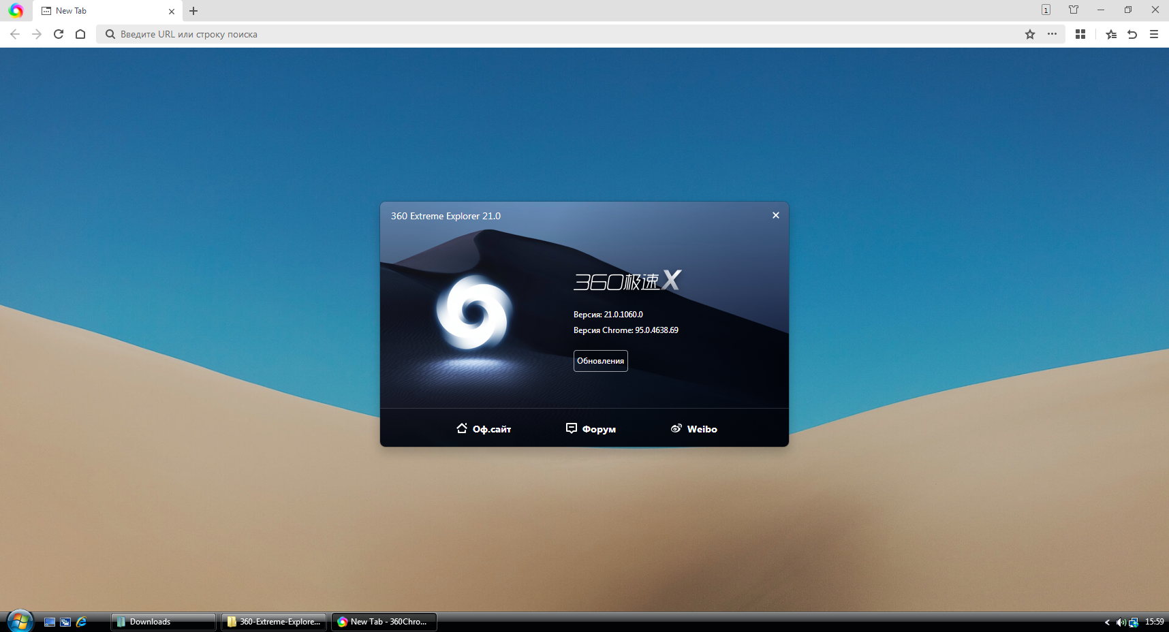The image size is (1169, 632).
Task: Open the Windows Start menu
Action: [x=20, y=621]
